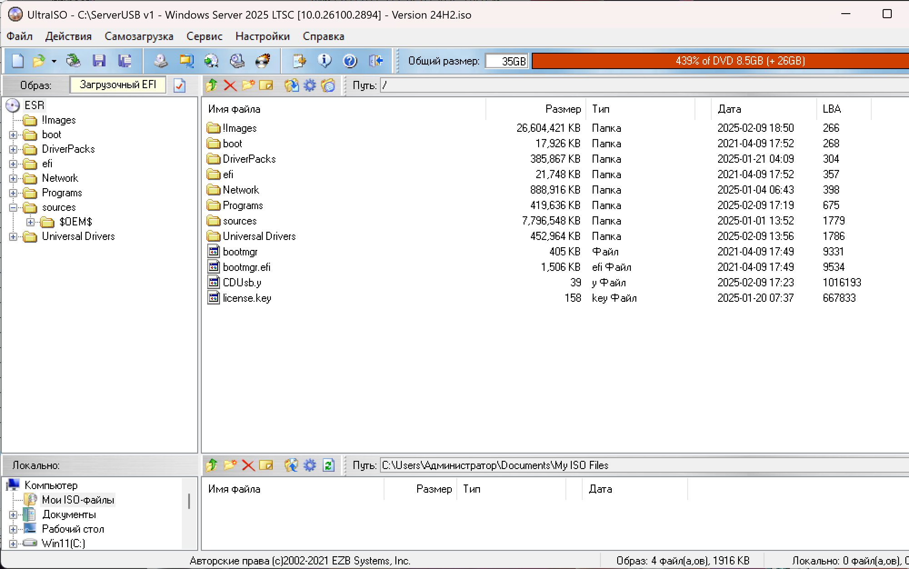
Task: Open the Справка menu
Action: 324,36
